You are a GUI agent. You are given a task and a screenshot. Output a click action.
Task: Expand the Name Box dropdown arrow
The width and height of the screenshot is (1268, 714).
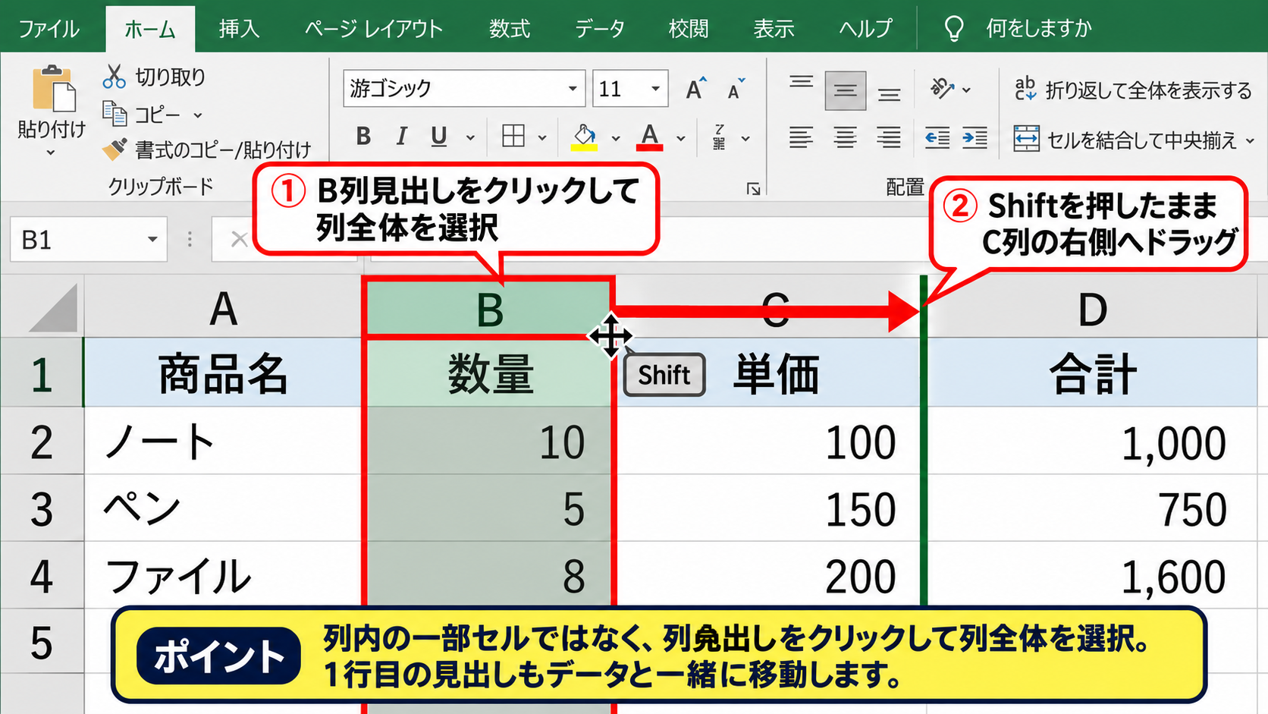tap(152, 240)
